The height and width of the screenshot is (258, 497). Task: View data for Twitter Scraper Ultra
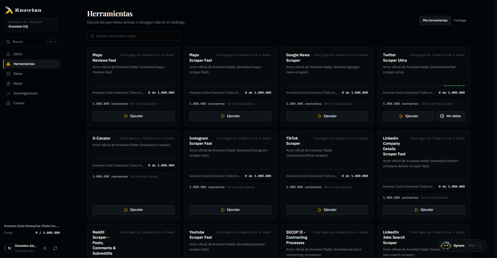tap(450, 116)
